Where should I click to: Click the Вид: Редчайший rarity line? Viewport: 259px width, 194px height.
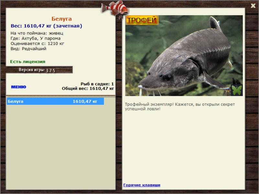tap(28, 49)
